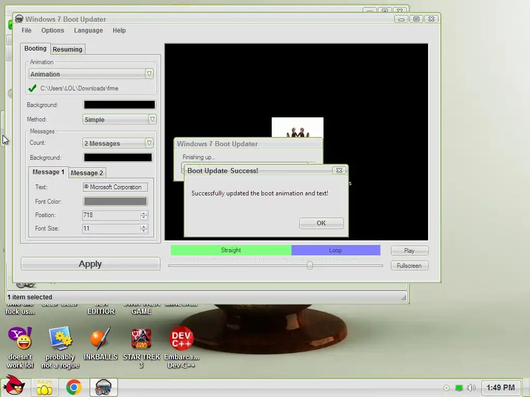Expand the Count dropdown showing 2 Messages
This screenshot has height=397, width=530.
click(149, 143)
